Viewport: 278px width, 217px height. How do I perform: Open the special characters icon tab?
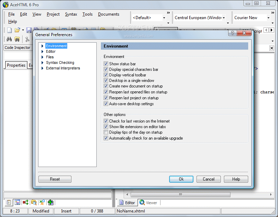click(x=42, y=202)
